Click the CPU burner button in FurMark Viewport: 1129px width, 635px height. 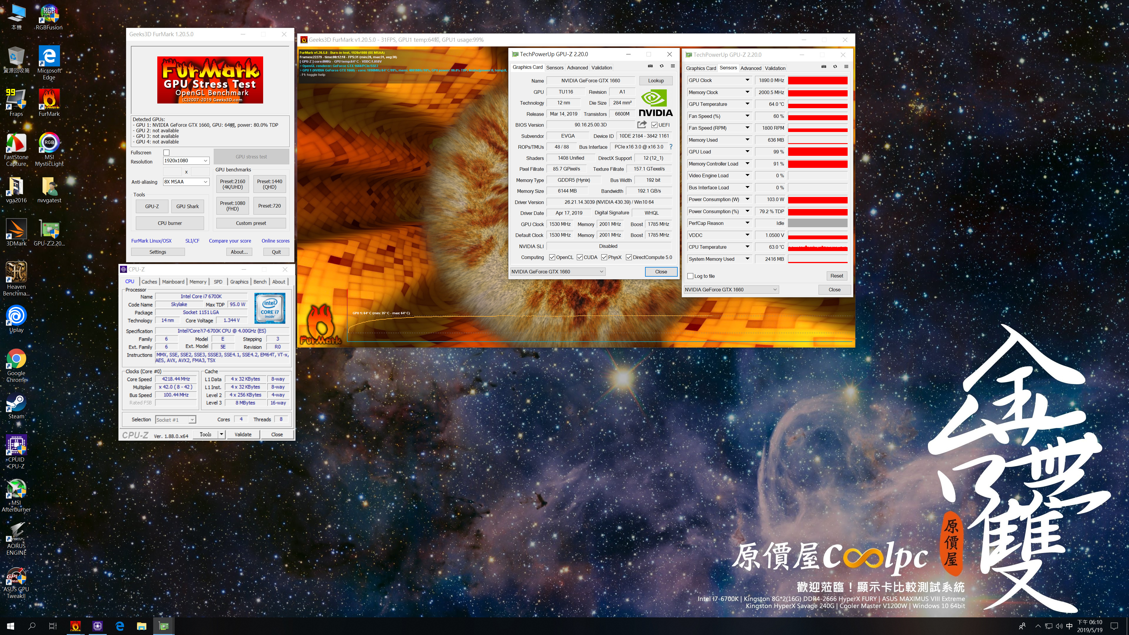(170, 223)
